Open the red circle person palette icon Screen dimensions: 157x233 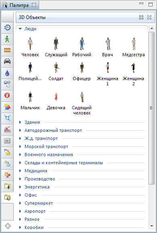[x=7, y=95]
